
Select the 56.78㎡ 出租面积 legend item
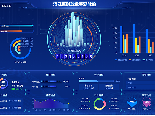[x=85, y=100]
